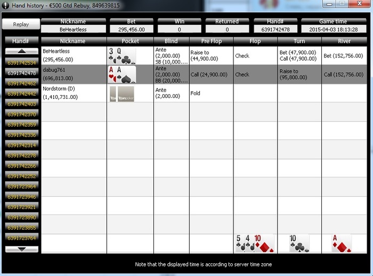
Task: Open hand 6391723964
Action: (x=22, y=186)
